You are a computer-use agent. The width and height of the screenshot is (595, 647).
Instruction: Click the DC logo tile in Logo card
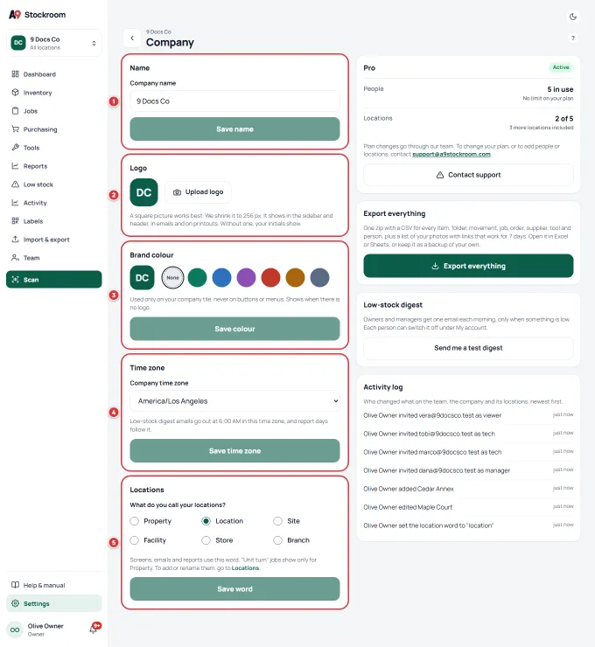click(143, 192)
